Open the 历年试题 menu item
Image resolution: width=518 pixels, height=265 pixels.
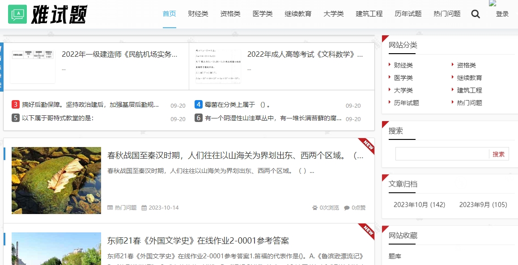[x=408, y=14]
